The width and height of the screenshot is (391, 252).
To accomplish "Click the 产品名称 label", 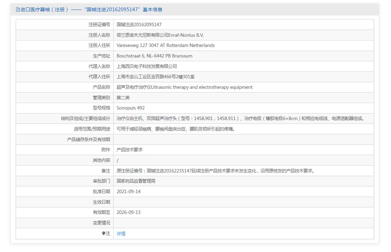I will (x=101, y=87).
